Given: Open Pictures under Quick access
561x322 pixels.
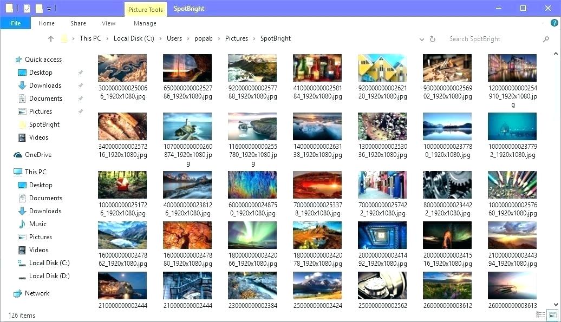Looking at the screenshot, I should click(x=40, y=111).
